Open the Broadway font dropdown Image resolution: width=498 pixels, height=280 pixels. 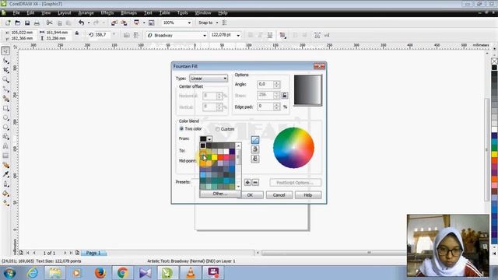205,36
